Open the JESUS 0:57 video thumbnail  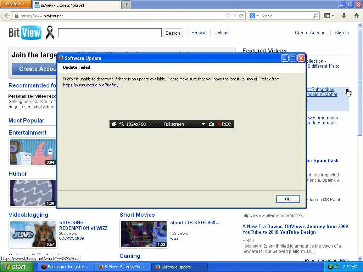point(33,234)
